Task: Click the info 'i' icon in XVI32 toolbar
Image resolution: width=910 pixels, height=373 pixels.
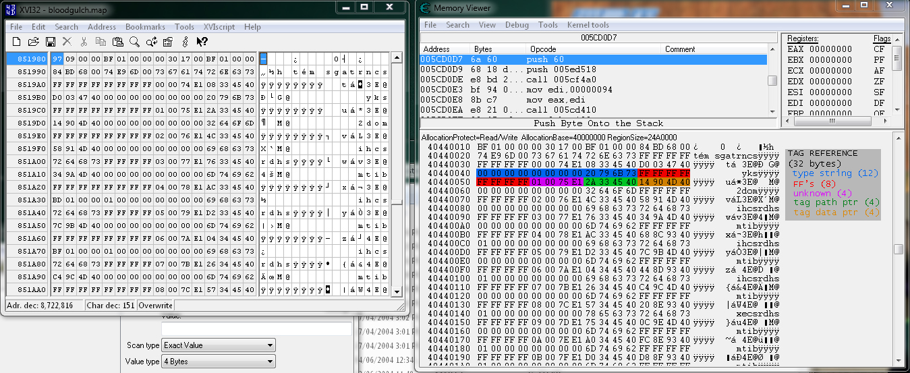Action: (x=185, y=42)
